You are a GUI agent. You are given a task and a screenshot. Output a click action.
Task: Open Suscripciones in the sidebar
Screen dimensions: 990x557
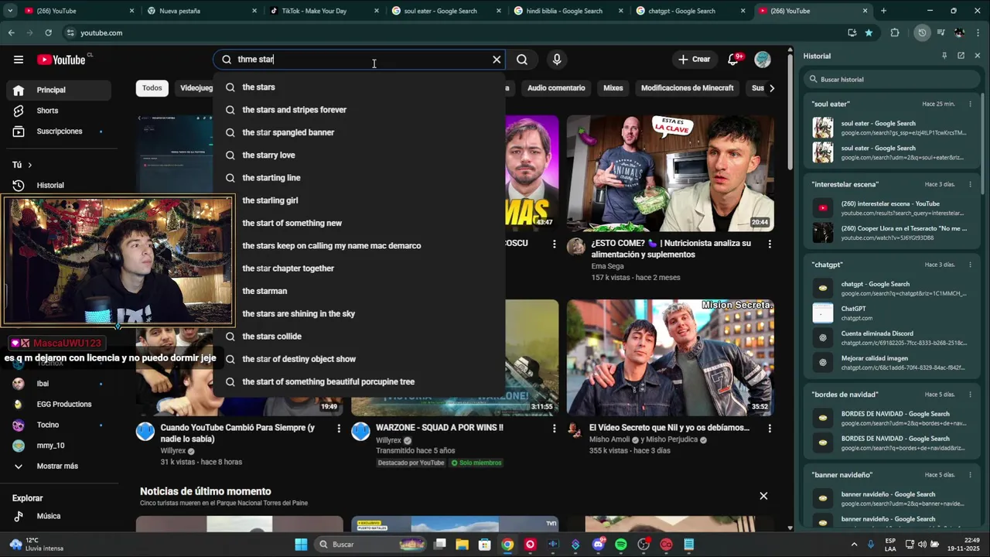click(x=59, y=132)
